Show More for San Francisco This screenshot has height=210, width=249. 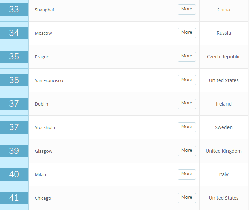[x=186, y=80]
